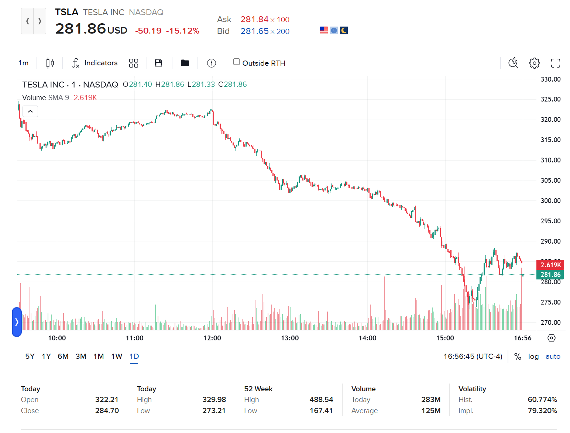
Task: Collapse the indicator legend chevron
Action: click(30, 111)
